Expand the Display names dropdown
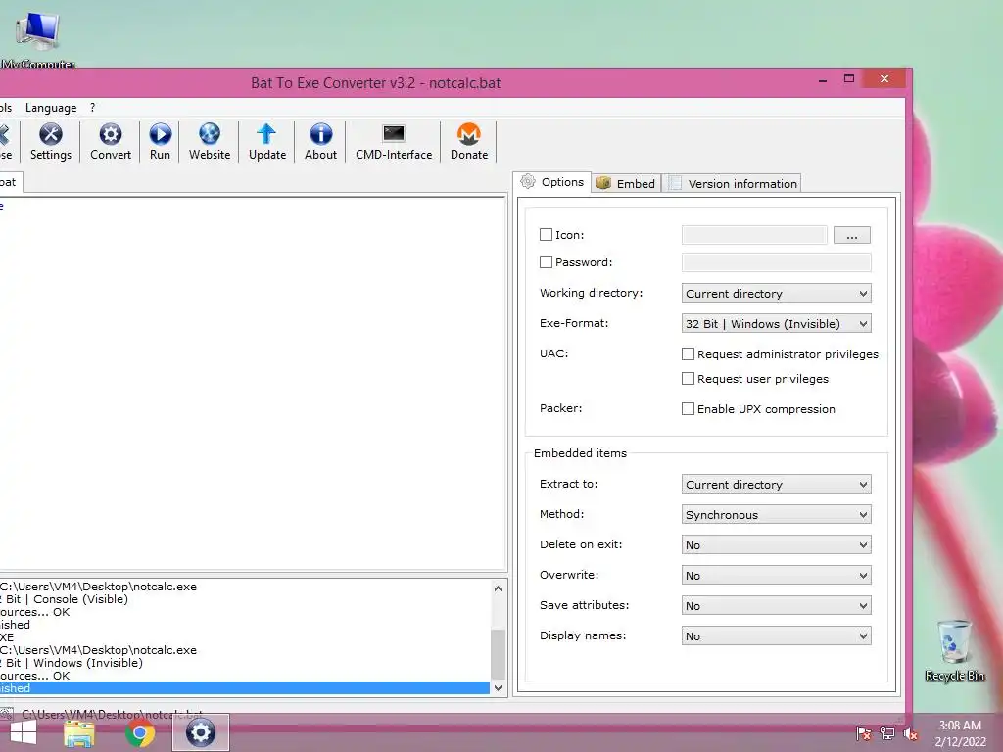This screenshot has width=1003, height=752. coord(776,636)
